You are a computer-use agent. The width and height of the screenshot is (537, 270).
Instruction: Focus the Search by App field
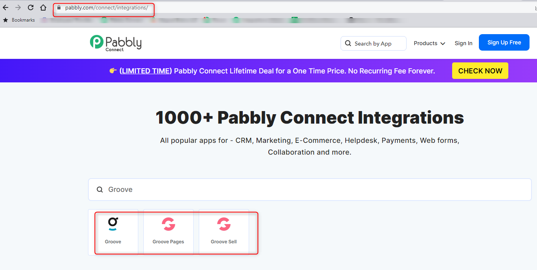click(373, 43)
